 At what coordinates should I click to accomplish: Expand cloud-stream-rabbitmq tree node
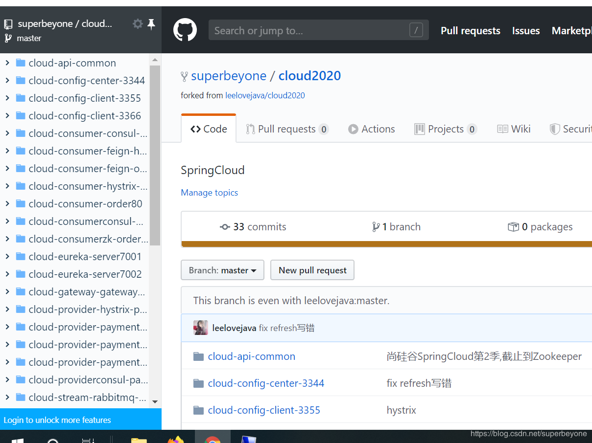[7, 397]
